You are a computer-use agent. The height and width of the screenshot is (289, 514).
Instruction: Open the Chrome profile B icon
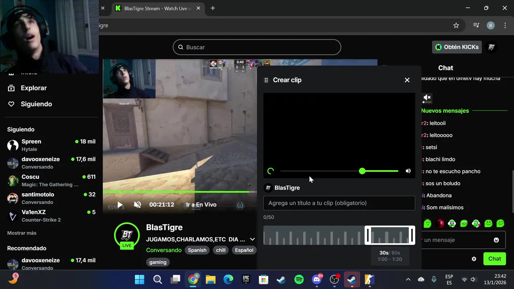tap(491, 25)
